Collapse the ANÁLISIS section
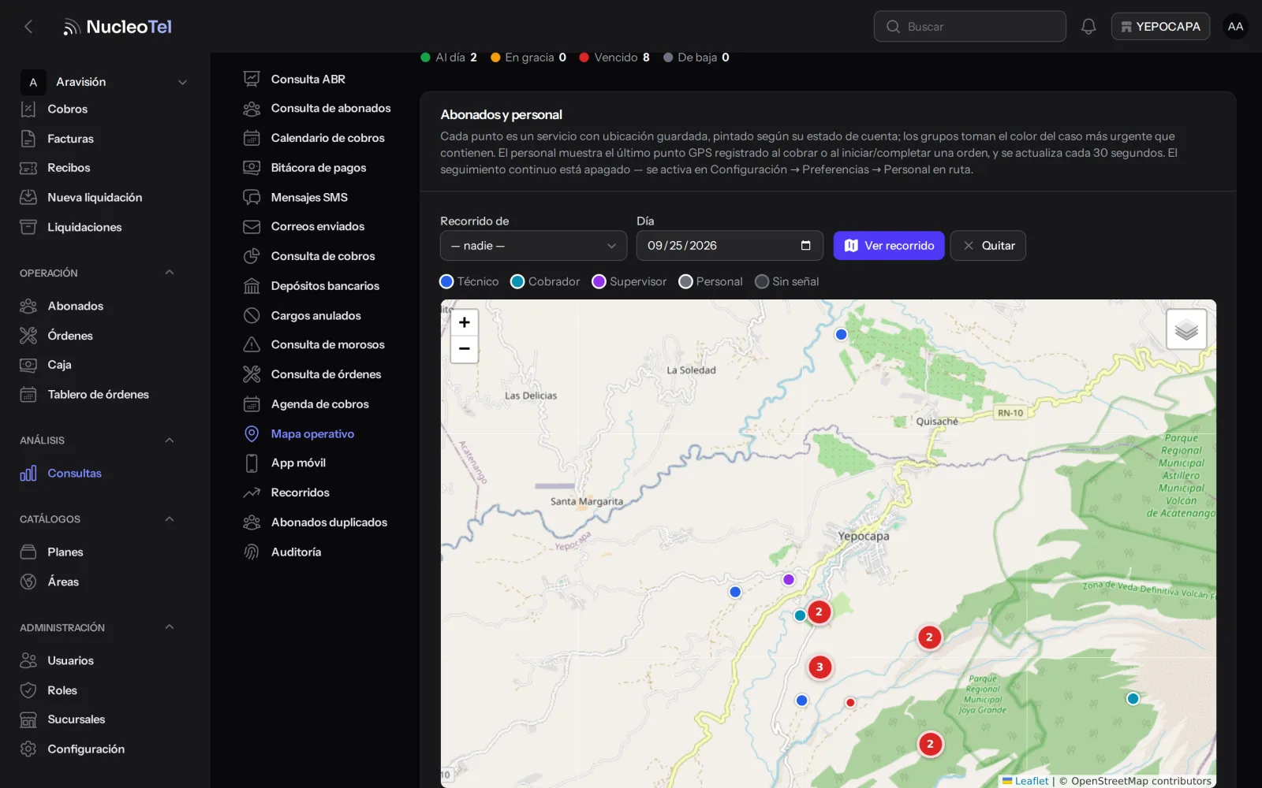1262x788 pixels. (169, 440)
